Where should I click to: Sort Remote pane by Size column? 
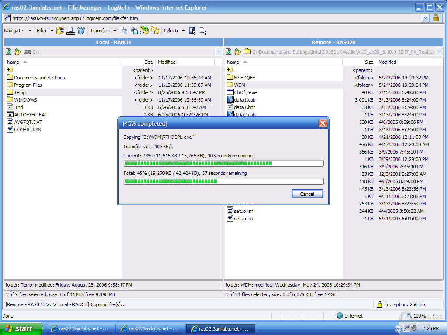pos(359,62)
